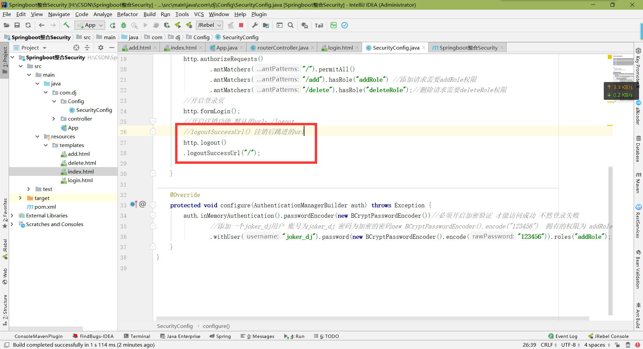Click the green activity monitor toolbar icon

[334, 25]
